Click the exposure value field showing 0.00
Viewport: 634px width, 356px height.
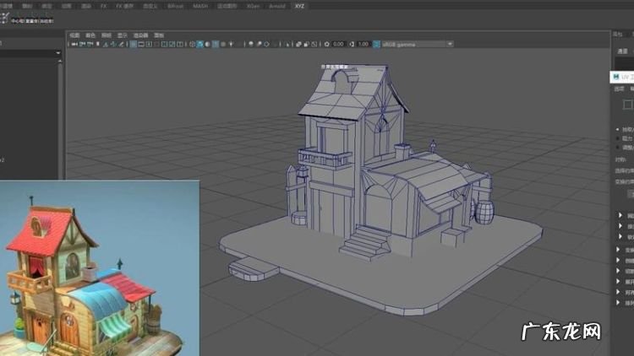(338, 44)
